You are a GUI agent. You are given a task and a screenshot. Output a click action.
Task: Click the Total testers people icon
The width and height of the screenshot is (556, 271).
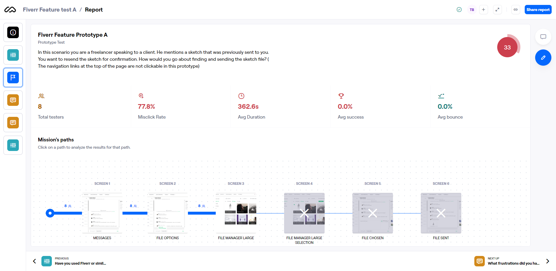pyautogui.click(x=41, y=96)
